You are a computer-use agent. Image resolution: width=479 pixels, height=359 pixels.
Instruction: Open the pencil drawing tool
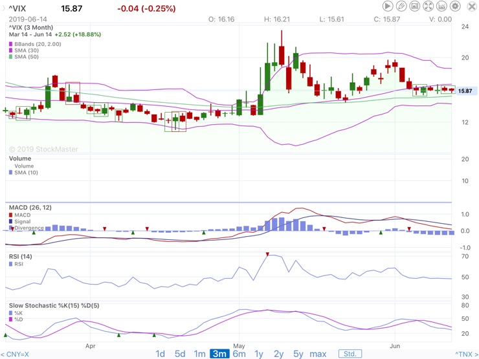[x=401, y=6]
